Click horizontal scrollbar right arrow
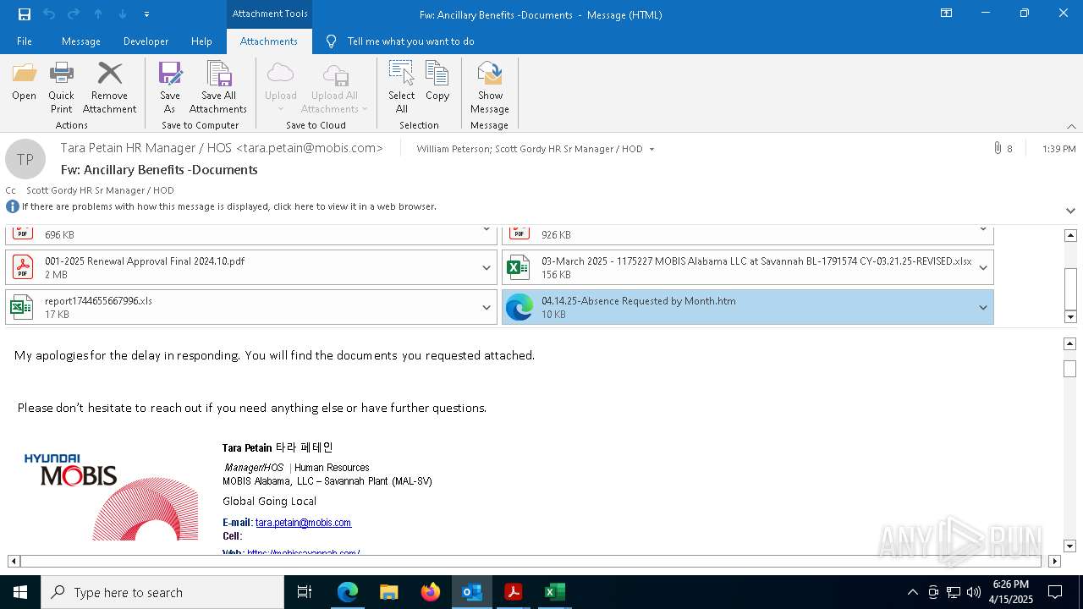 [1054, 561]
